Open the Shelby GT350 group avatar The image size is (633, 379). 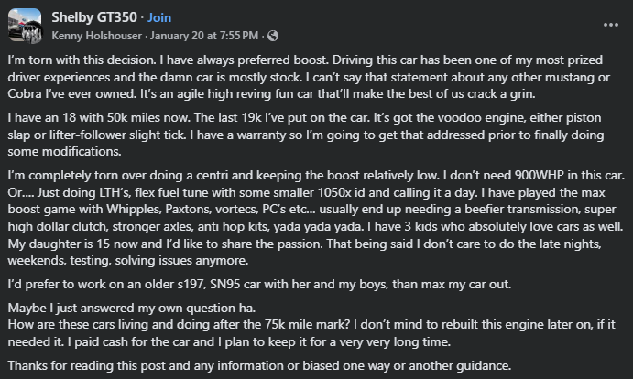25,26
